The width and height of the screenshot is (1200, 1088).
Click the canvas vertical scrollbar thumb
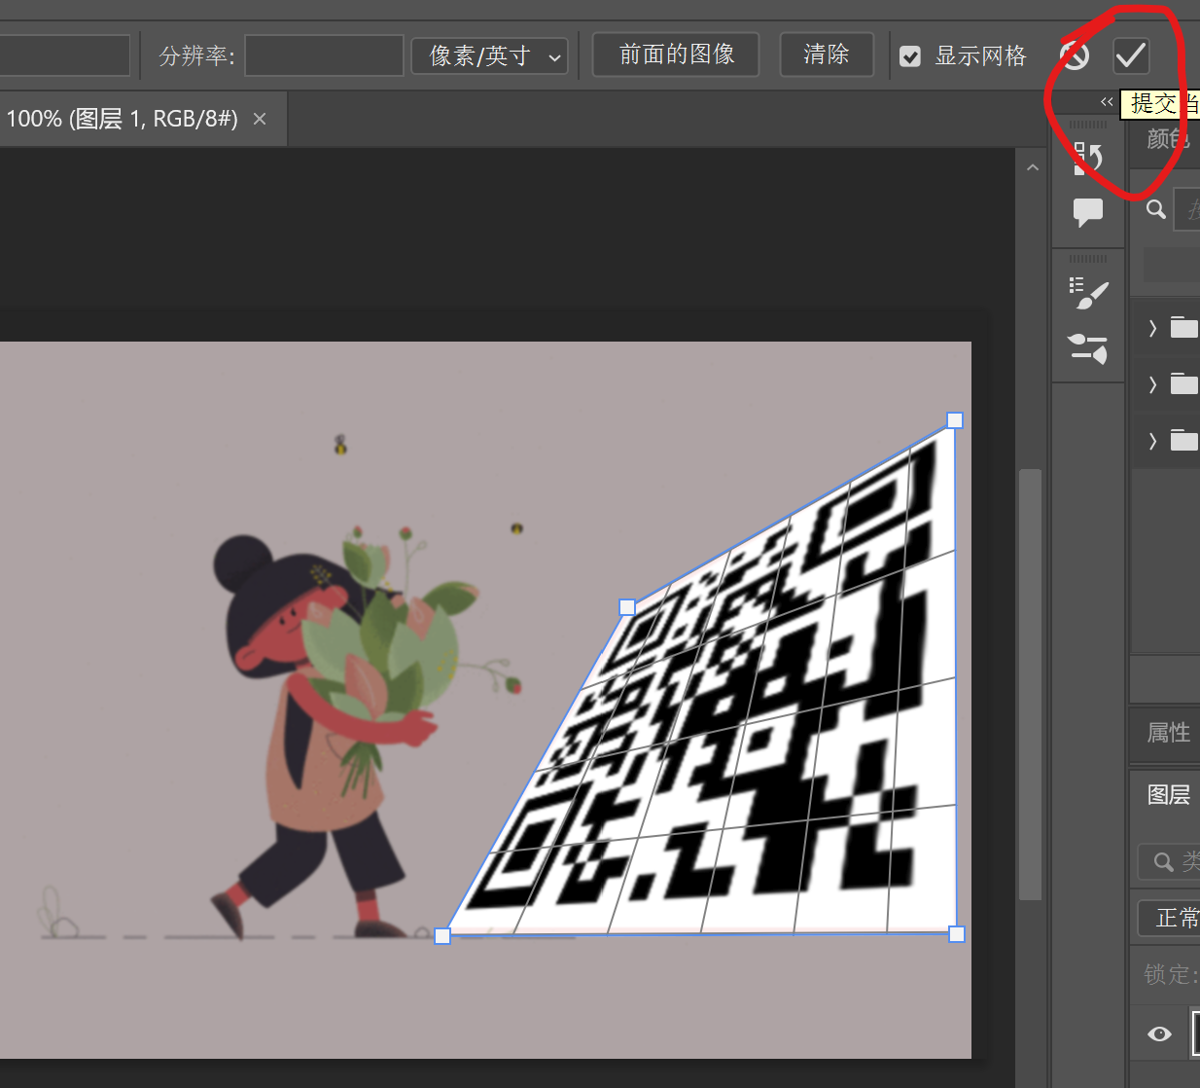pos(1030,685)
